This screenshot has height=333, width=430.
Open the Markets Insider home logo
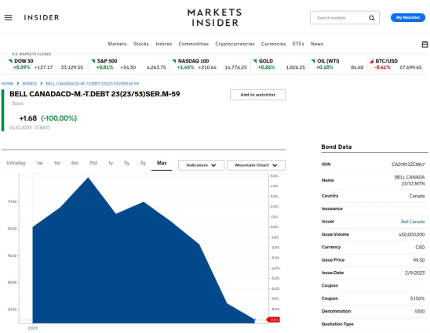214,17
